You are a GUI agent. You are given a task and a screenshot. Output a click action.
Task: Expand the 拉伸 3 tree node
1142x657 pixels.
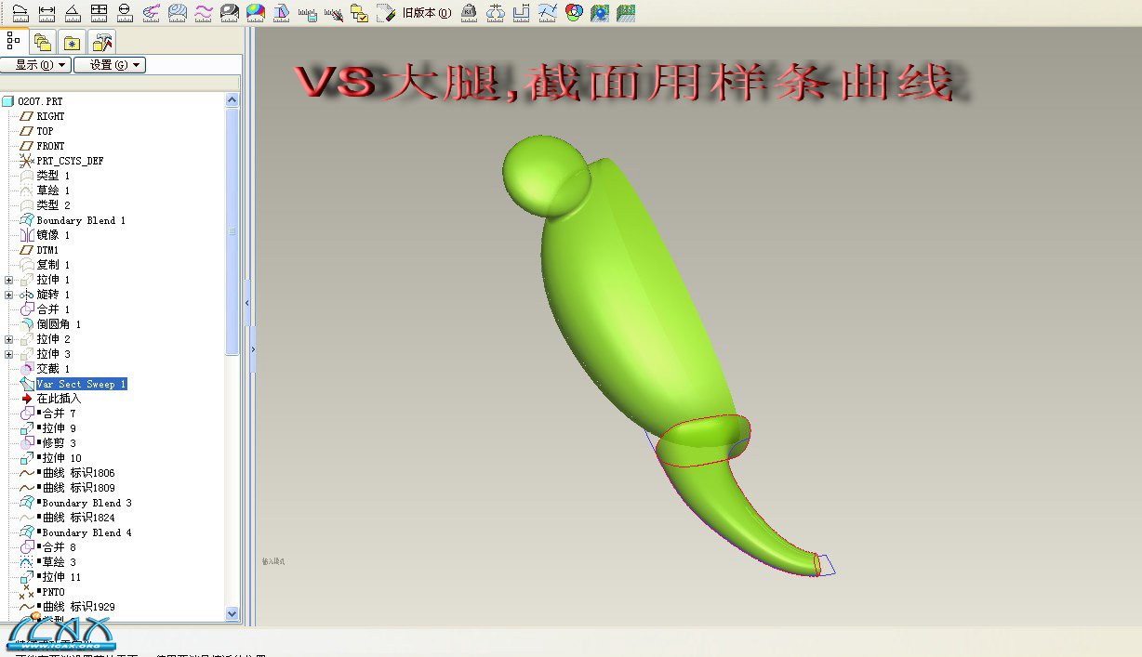coord(9,354)
